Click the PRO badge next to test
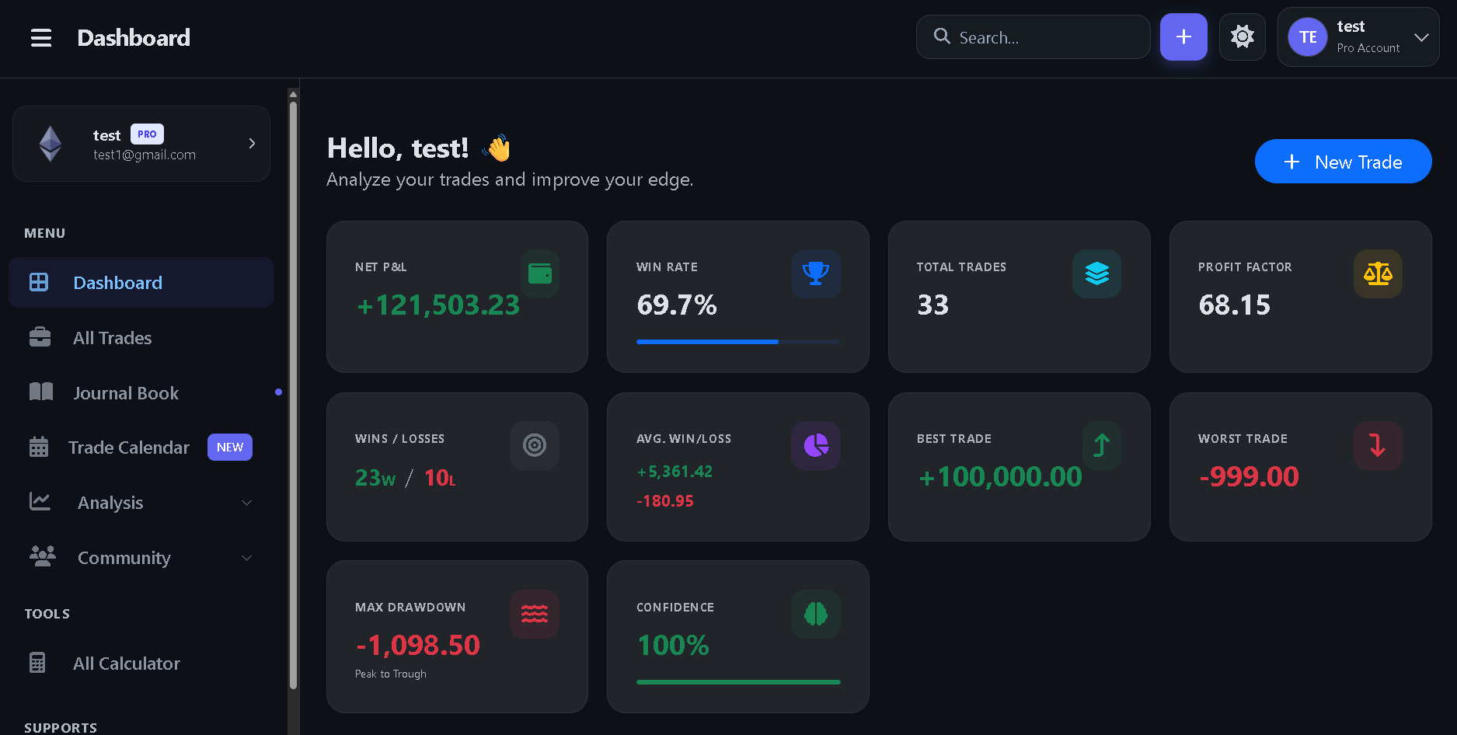 (x=147, y=134)
